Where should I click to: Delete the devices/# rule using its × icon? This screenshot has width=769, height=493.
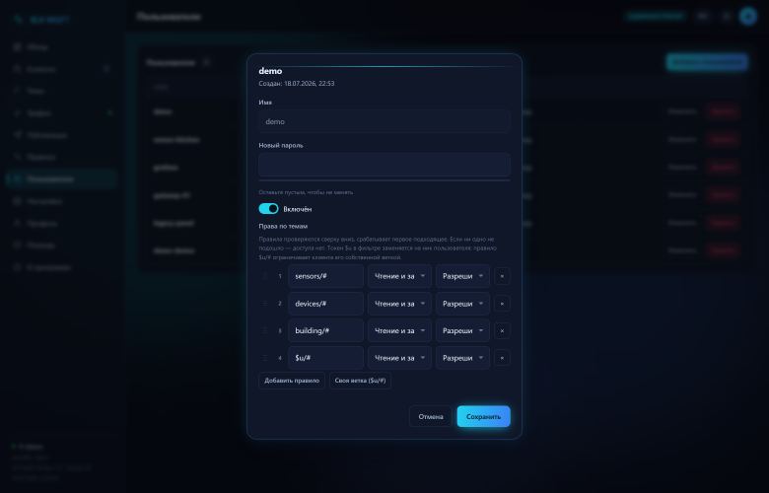tap(502, 304)
